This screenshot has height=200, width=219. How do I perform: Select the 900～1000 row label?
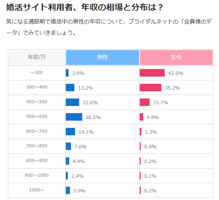[37, 175]
